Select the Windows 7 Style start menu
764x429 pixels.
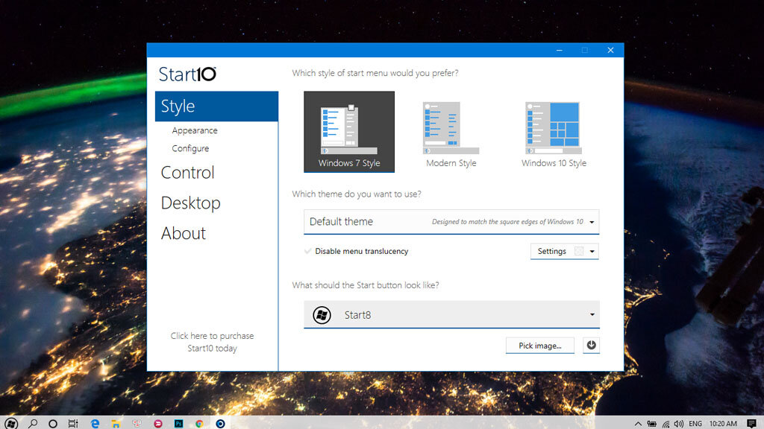coord(349,131)
